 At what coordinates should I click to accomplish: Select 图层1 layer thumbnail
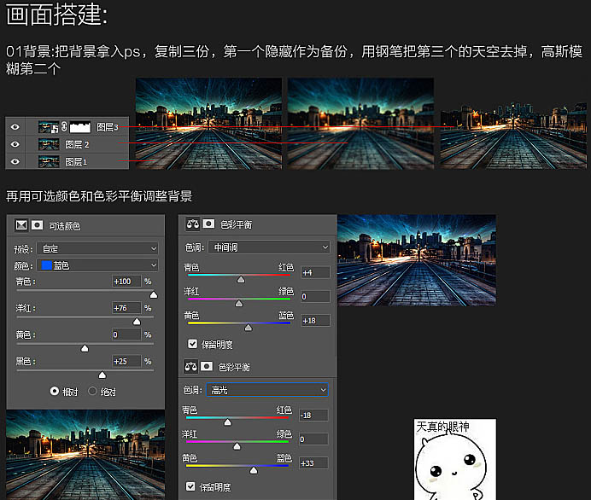point(49,161)
